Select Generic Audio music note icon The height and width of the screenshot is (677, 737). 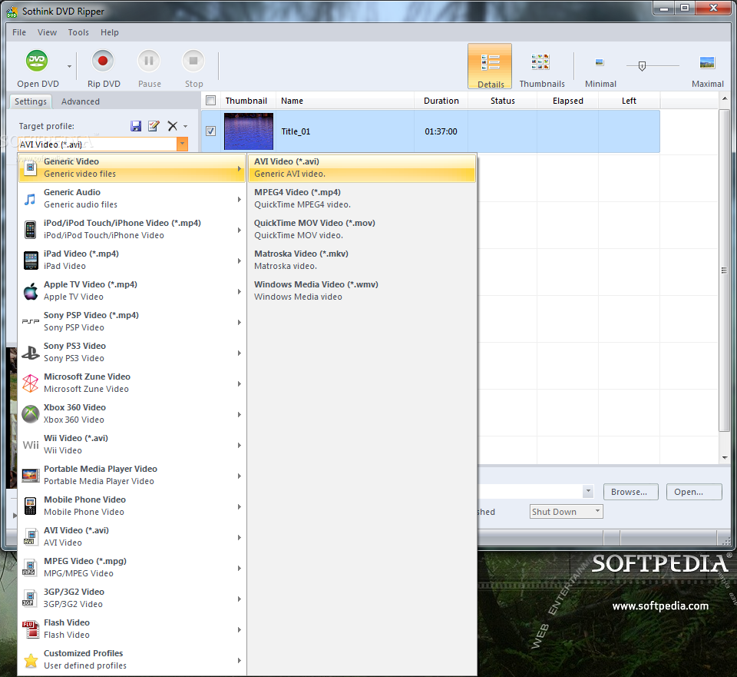[31, 198]
